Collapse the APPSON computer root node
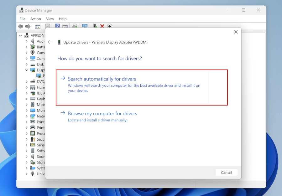This screenshot has height=196, width=282. (x=21, y=35)
